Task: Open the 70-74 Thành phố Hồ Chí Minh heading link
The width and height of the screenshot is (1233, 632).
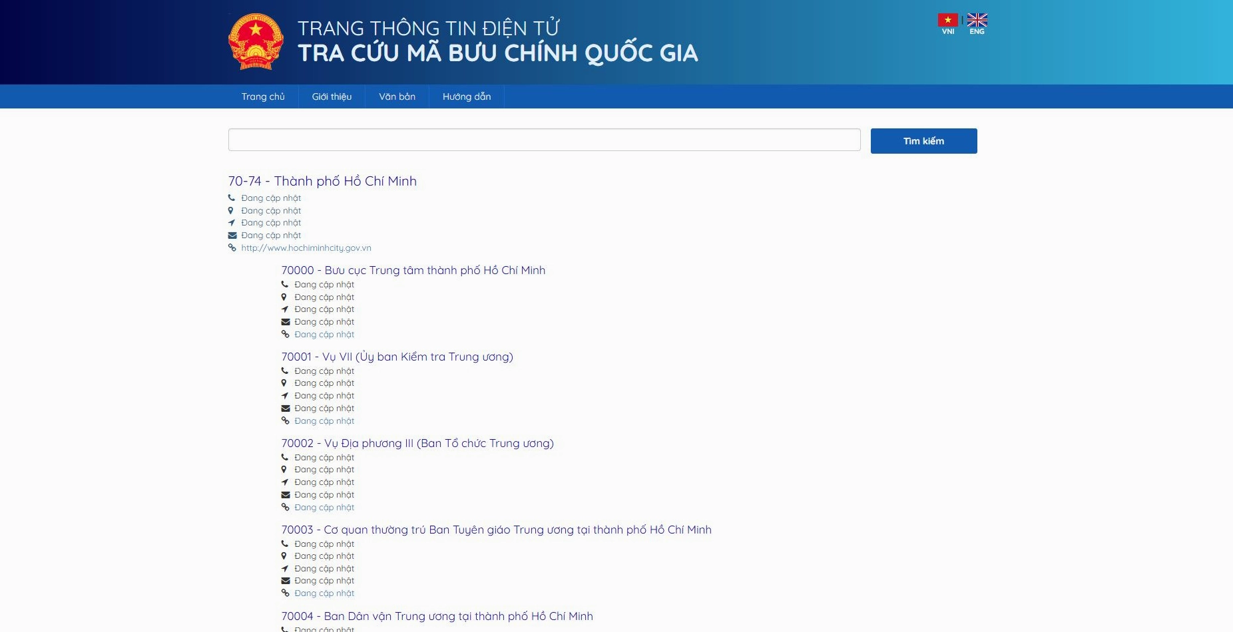Action: [322, 180]
